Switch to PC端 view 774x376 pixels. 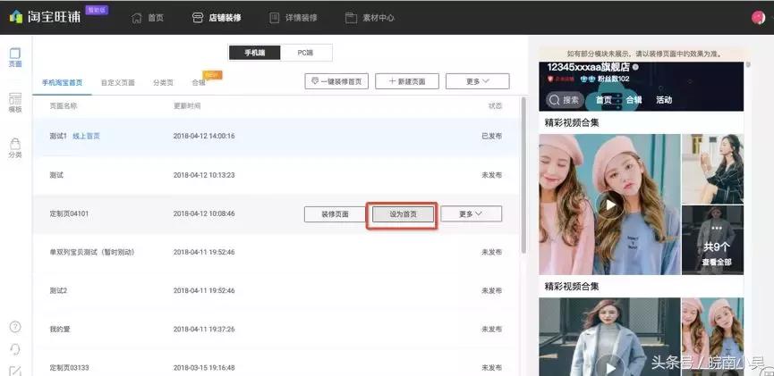(x=305, y=53)
